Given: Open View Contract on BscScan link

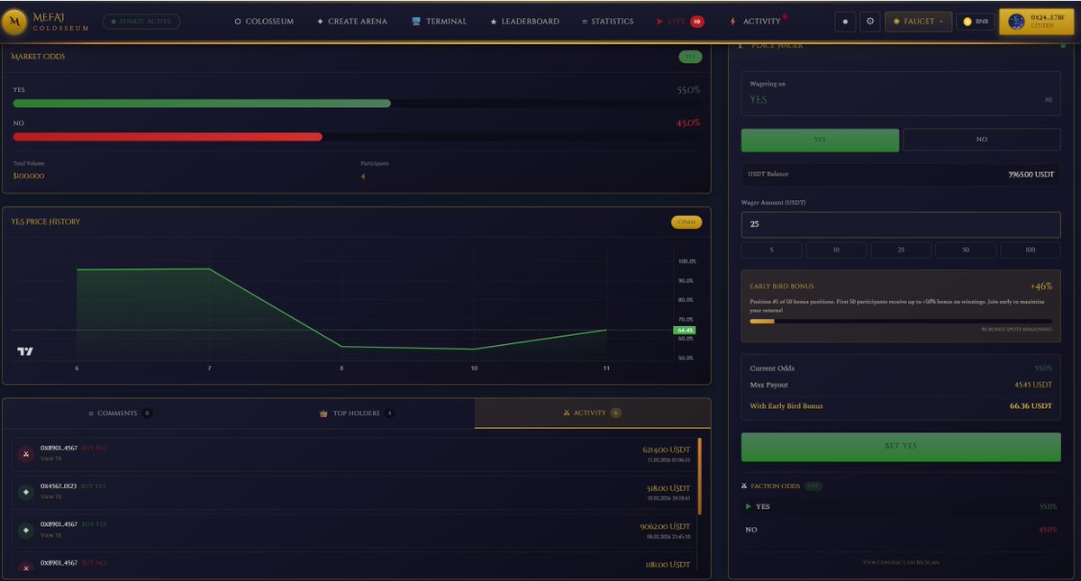Looking at the screenshot, I should click(901, 562).
